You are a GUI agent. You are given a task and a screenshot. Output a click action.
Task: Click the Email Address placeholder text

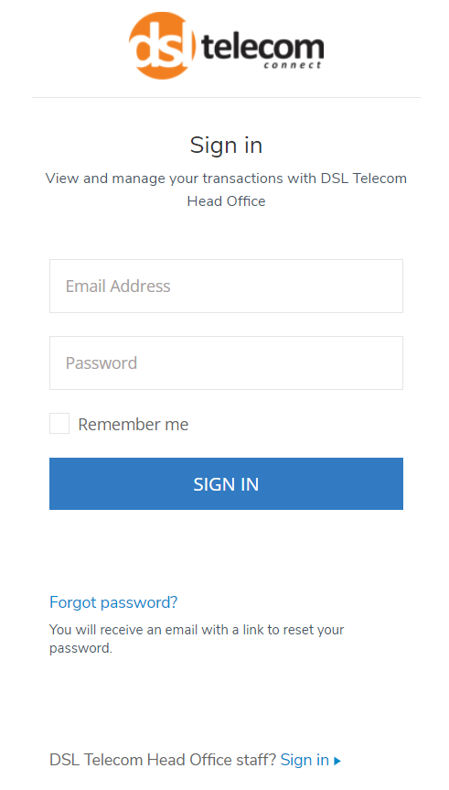click(118, 287)
